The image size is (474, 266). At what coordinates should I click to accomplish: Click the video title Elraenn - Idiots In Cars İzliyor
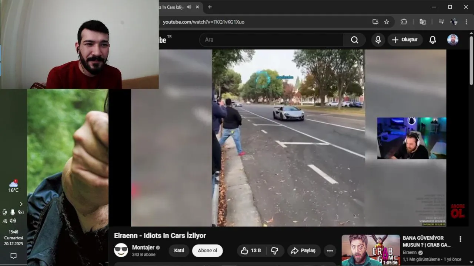pyautogui.click(x=160, y=236)
